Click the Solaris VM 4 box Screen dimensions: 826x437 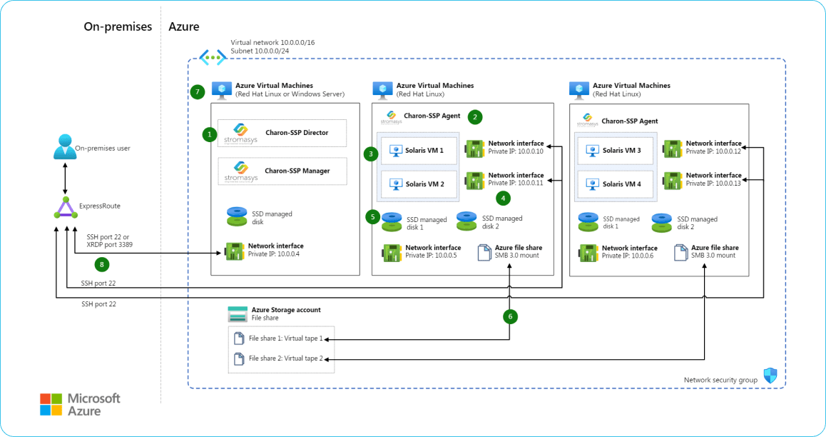coord(613,184)
